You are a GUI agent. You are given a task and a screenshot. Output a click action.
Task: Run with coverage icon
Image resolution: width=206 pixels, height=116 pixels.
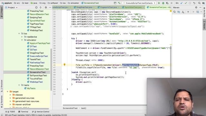click(167, 3)
